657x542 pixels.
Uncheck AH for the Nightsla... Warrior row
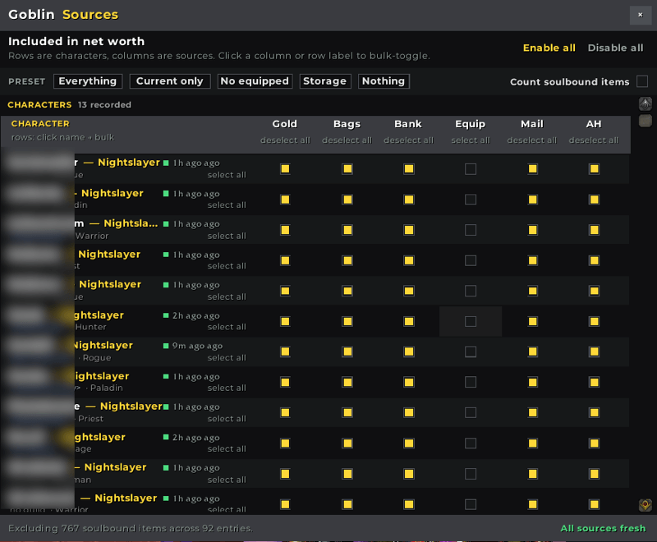tap(594, 230)
